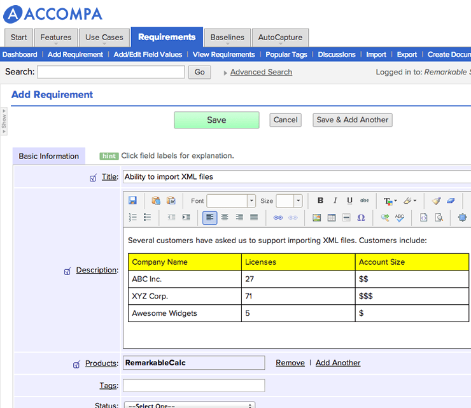Screen dimensions: 471x408
Task: Expand the Status Select One dropdown
Action: tap(190, 405)
